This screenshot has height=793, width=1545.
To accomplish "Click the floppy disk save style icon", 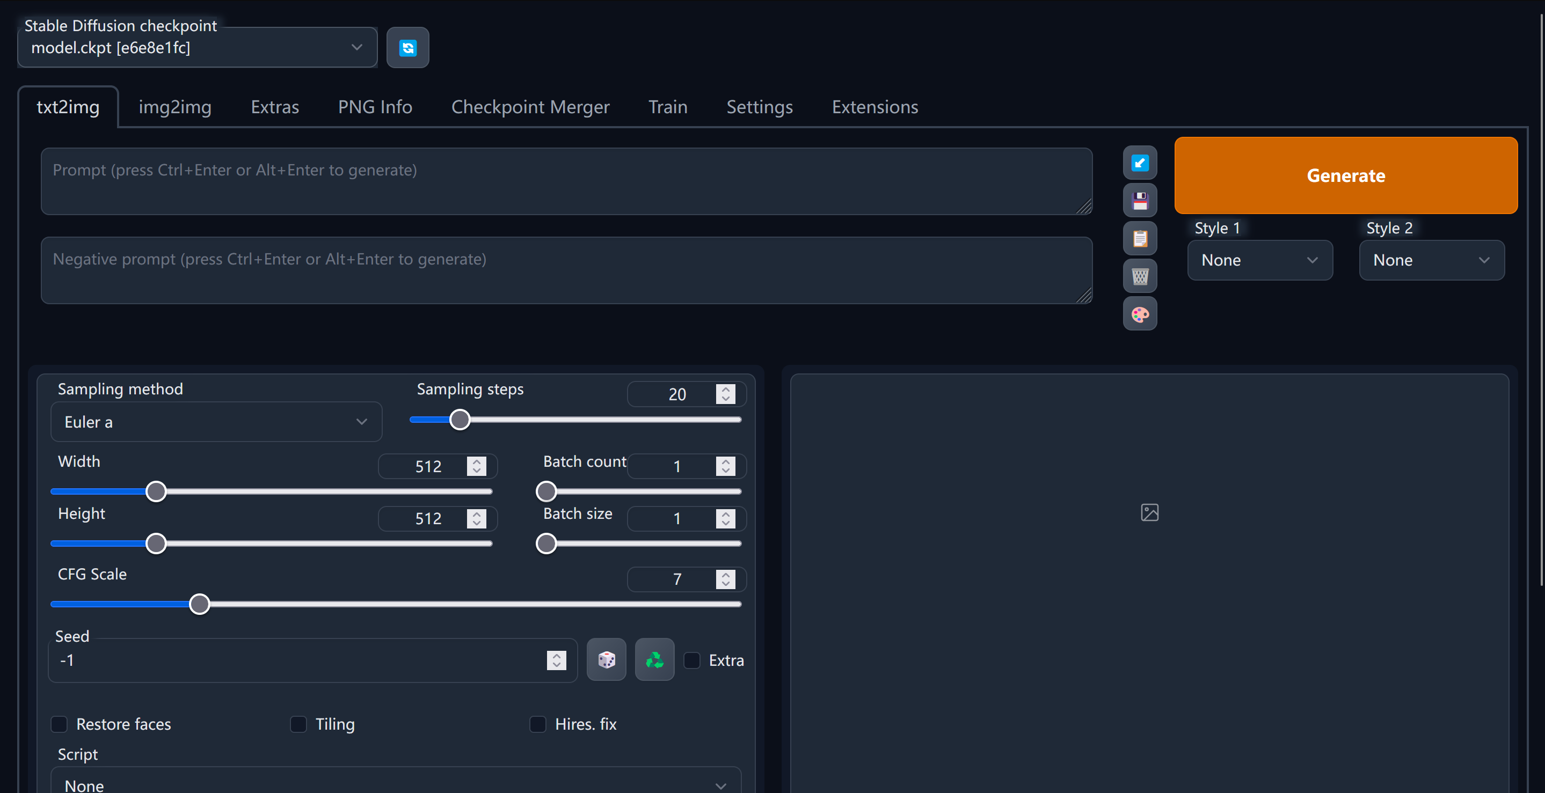I will coord(1140,200).
